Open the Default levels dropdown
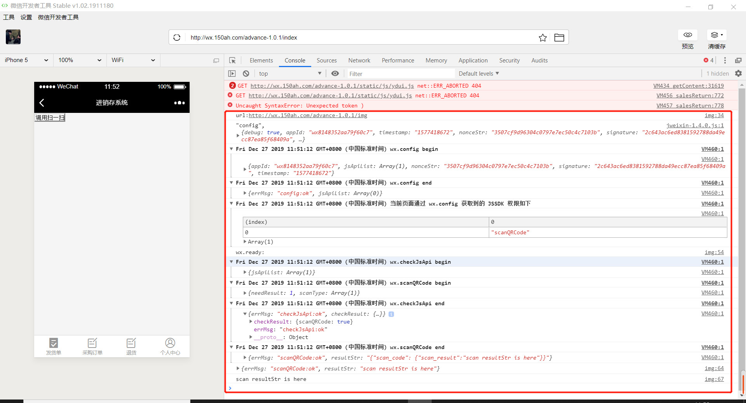 pyautogui.click(x=479, y=74)
